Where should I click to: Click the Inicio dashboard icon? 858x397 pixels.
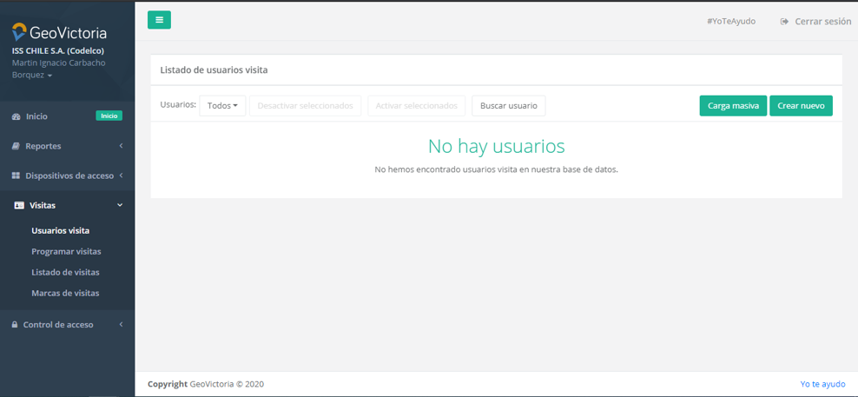click(x=16, y=116)
